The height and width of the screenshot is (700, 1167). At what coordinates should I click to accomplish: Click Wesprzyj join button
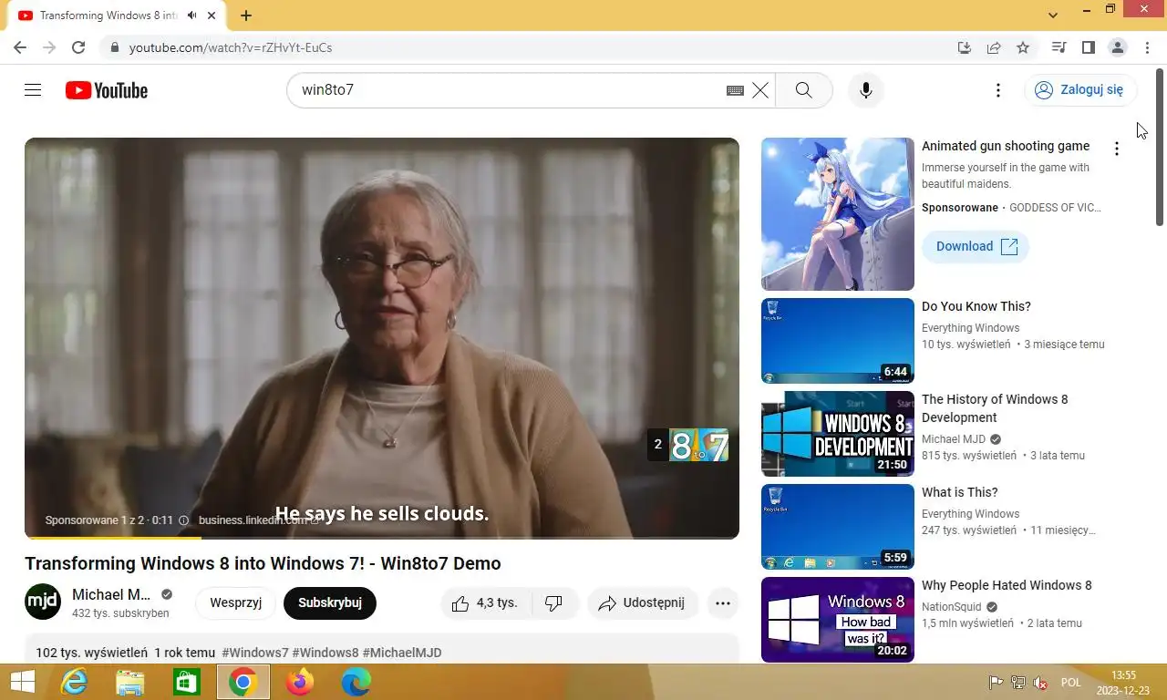[x=236, y=602]
